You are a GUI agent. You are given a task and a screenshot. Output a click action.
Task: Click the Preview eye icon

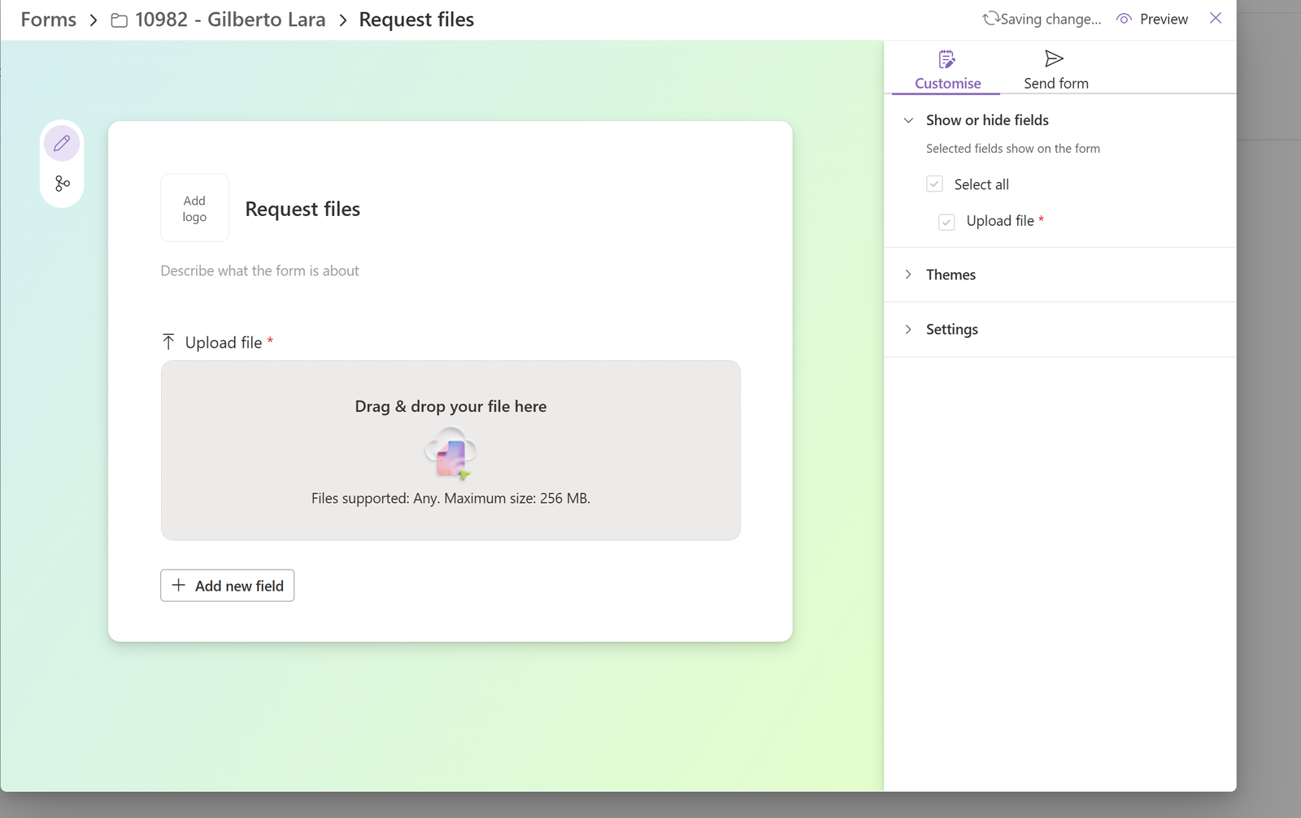(1124, 19)
